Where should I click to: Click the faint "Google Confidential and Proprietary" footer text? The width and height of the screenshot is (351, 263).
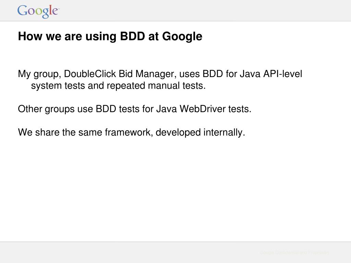[x=294, y=253]
